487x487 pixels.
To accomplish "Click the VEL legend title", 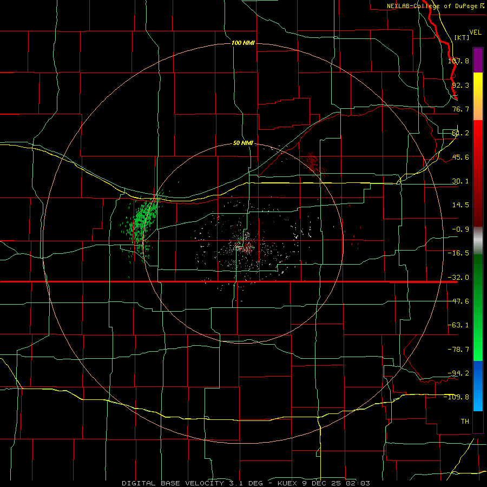I will [475, 32].
